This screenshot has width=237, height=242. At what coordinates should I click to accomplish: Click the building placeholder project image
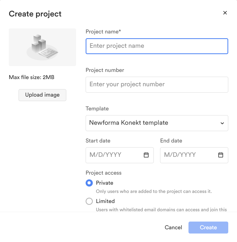pos(42,47)
